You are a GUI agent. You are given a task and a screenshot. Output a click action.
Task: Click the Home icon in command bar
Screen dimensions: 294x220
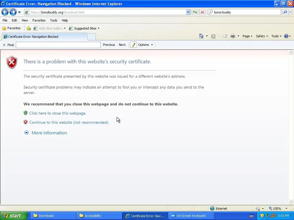click(x=201, y=36)
